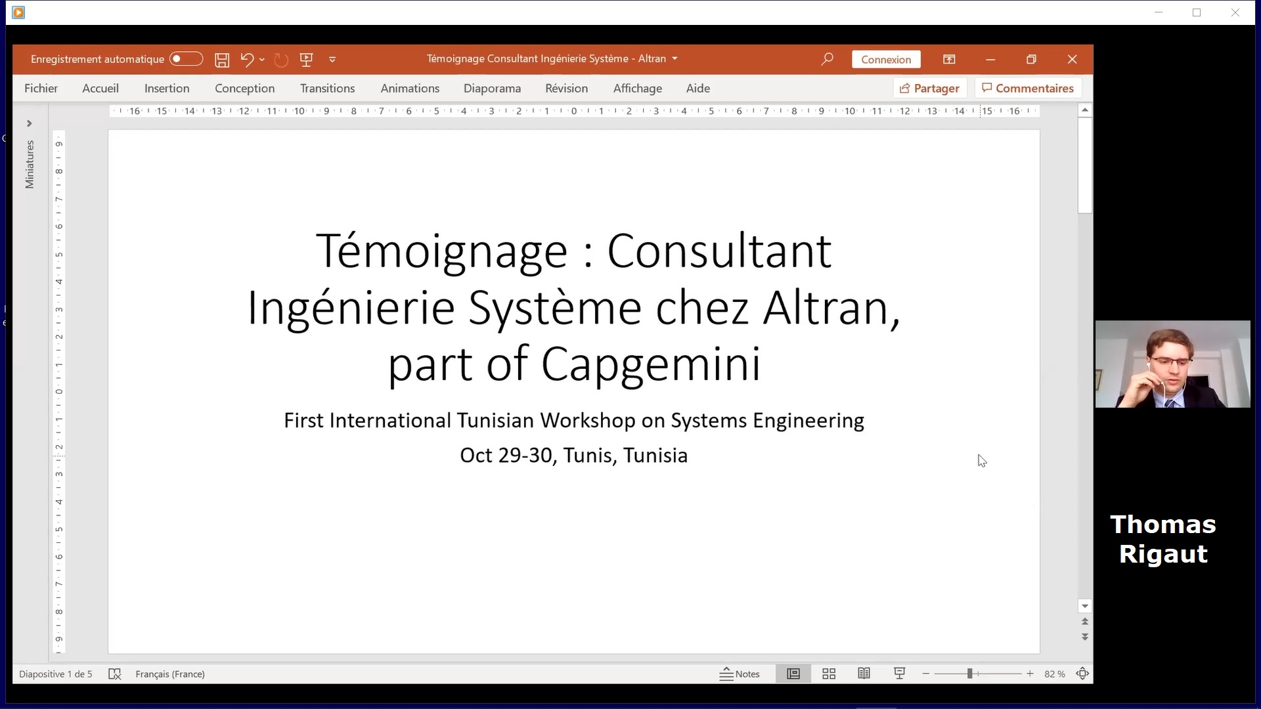
Task: Click the 'Diapositive 1 de 5' status
Action: [x=56, y=674]
